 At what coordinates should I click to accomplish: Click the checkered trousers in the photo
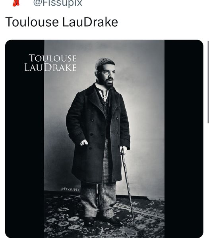[99, 192]
